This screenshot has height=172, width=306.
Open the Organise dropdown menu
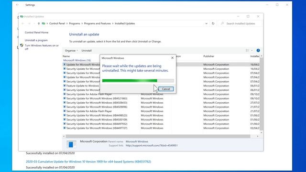[71, 51]
